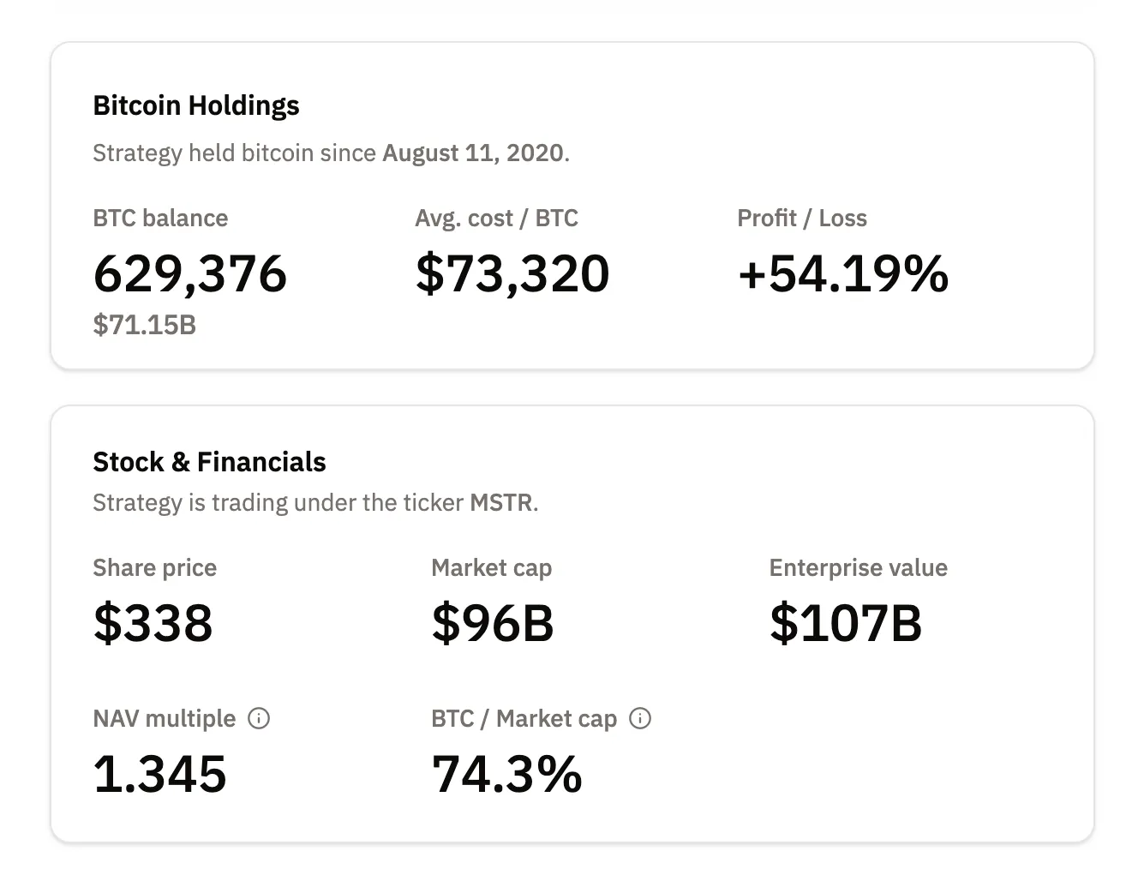Click the Enterprise value label
1126x881 pixels.
[858, 567]
